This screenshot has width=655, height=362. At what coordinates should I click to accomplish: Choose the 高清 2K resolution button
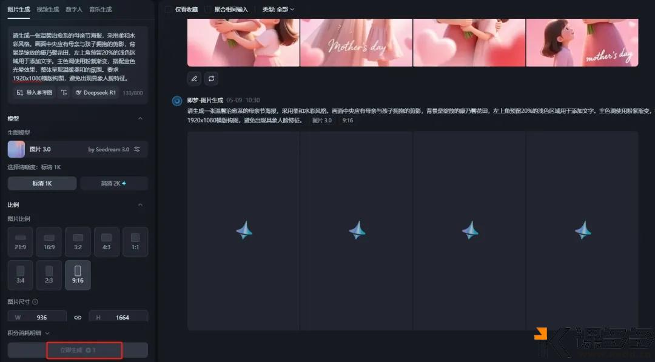(x=114, y=183)
